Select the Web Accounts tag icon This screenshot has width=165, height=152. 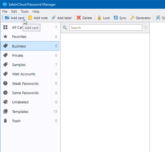tap(5, 74)
